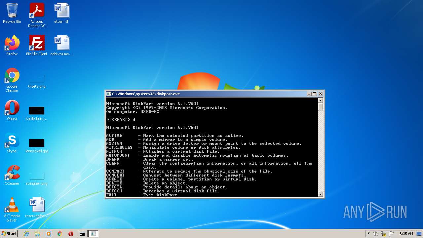This screenshot has height=238, width=423.
Task: Select the Skype desktop shortcut
Action: pyautogui.click(x=12, y=143)
